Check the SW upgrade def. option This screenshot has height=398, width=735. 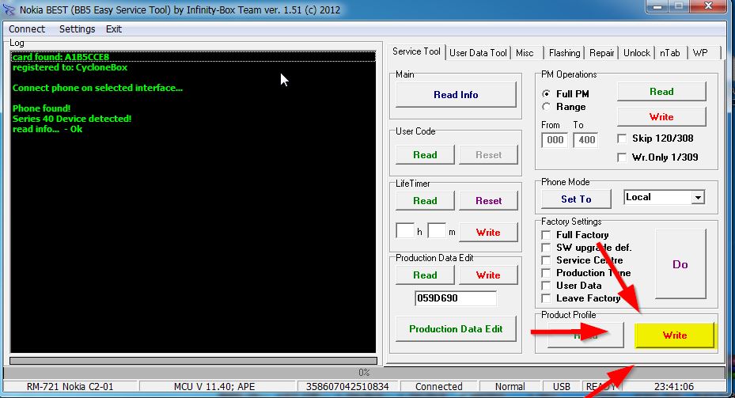(546, 248)
